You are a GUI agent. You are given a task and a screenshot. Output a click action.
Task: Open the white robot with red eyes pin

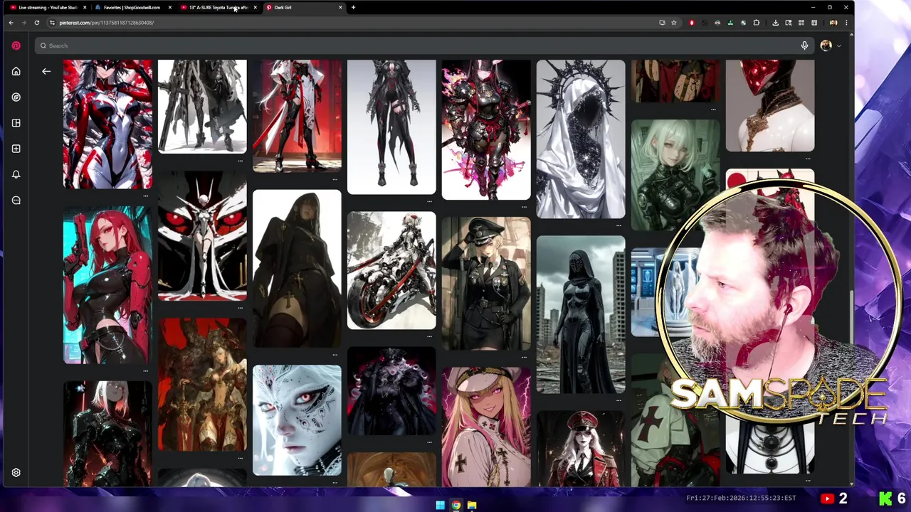(x=202, y=235)
